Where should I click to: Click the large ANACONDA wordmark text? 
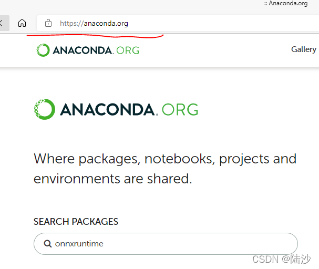coord(108,109)
